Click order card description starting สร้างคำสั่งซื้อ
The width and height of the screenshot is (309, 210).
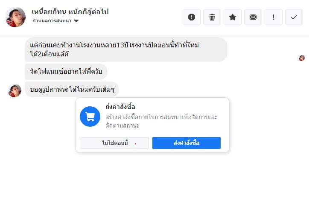point(161,121)
